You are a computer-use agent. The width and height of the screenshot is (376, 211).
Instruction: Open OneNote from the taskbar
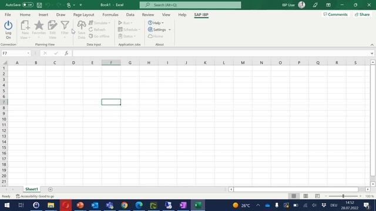(x=183, y=205)
